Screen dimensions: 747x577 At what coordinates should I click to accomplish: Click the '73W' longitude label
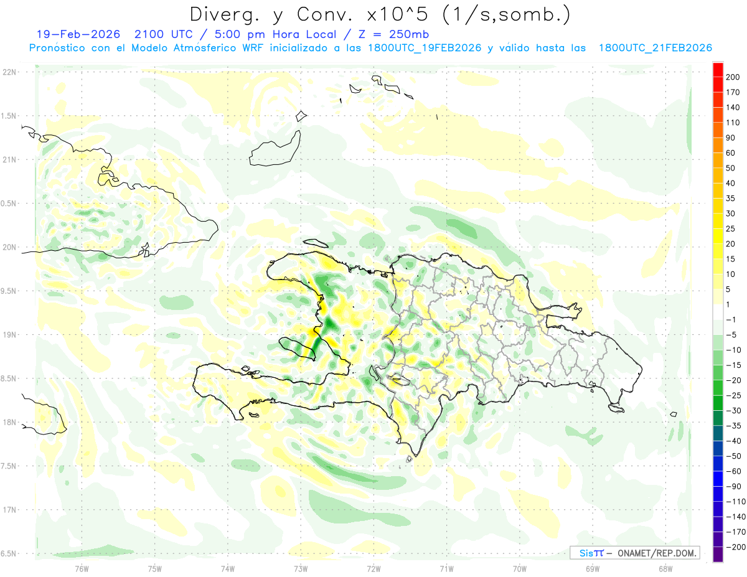tap(301, 568)
